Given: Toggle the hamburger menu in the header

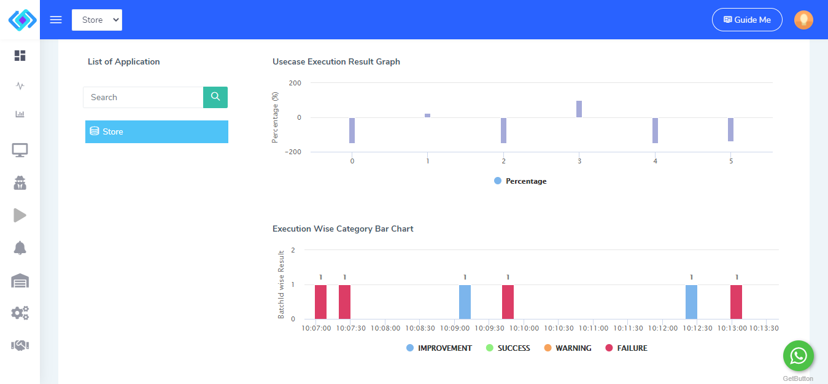Looking at the screenshot, I should pos(56,20).
